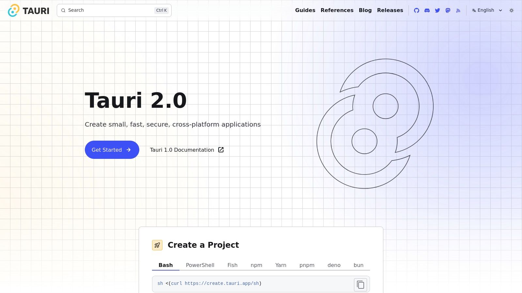Image resolution: width=522 pixels, height=293 pixels.
Task: Click the large outlined Tauri logo graphic
Action: point(375,124)
